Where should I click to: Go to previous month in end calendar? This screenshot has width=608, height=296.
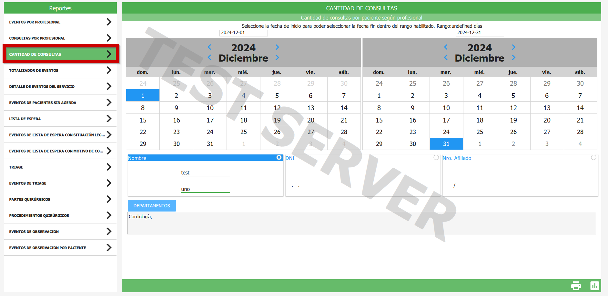point(446,58)
